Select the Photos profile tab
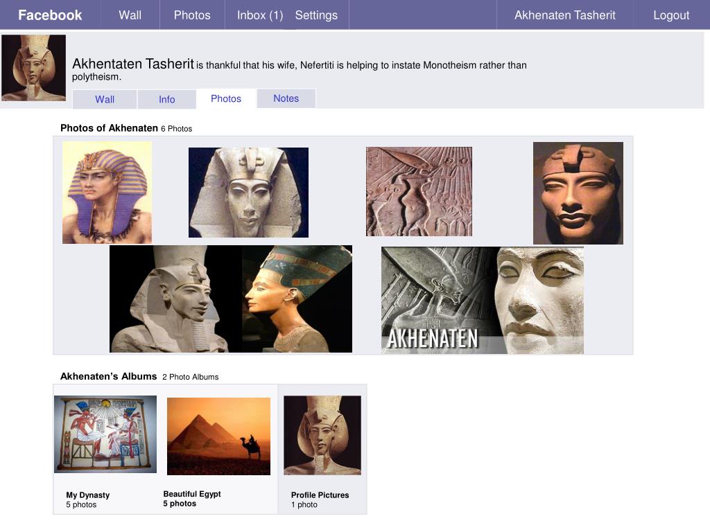 [x=226, y=98]
